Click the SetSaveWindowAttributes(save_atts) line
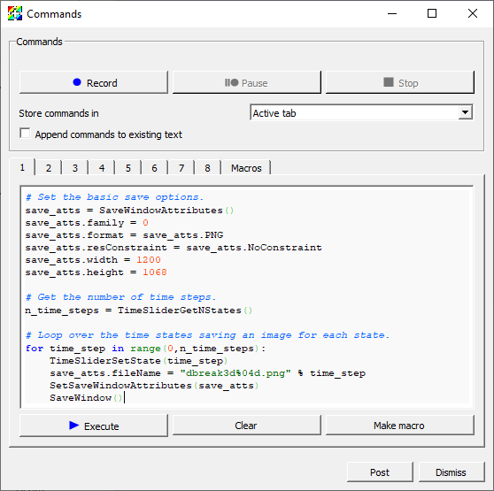 coord(154,386)
